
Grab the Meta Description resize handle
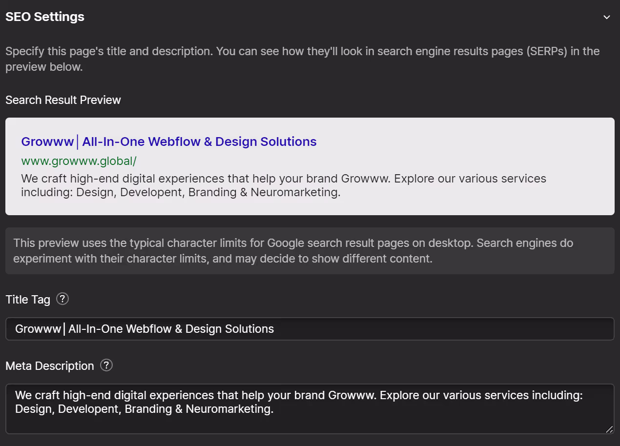pyautogui.click(x=609, y=429)
